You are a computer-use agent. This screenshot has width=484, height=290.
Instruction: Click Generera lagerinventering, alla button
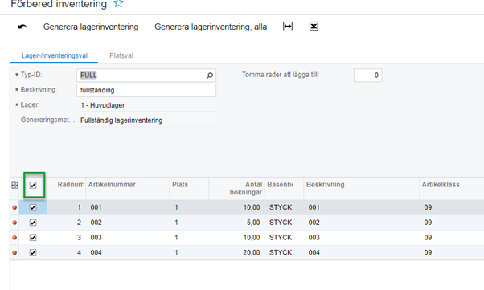(211, 27)
